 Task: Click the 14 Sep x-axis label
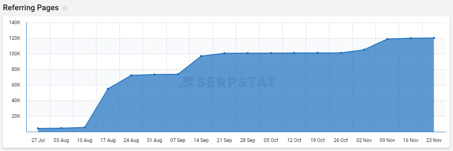click(x=201, y=140)
